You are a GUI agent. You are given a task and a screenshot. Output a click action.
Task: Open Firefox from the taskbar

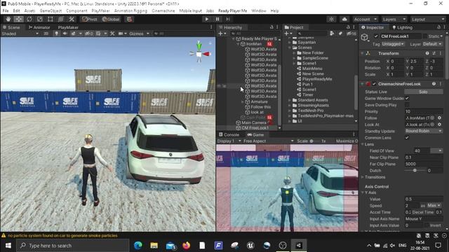coord(186,246)
